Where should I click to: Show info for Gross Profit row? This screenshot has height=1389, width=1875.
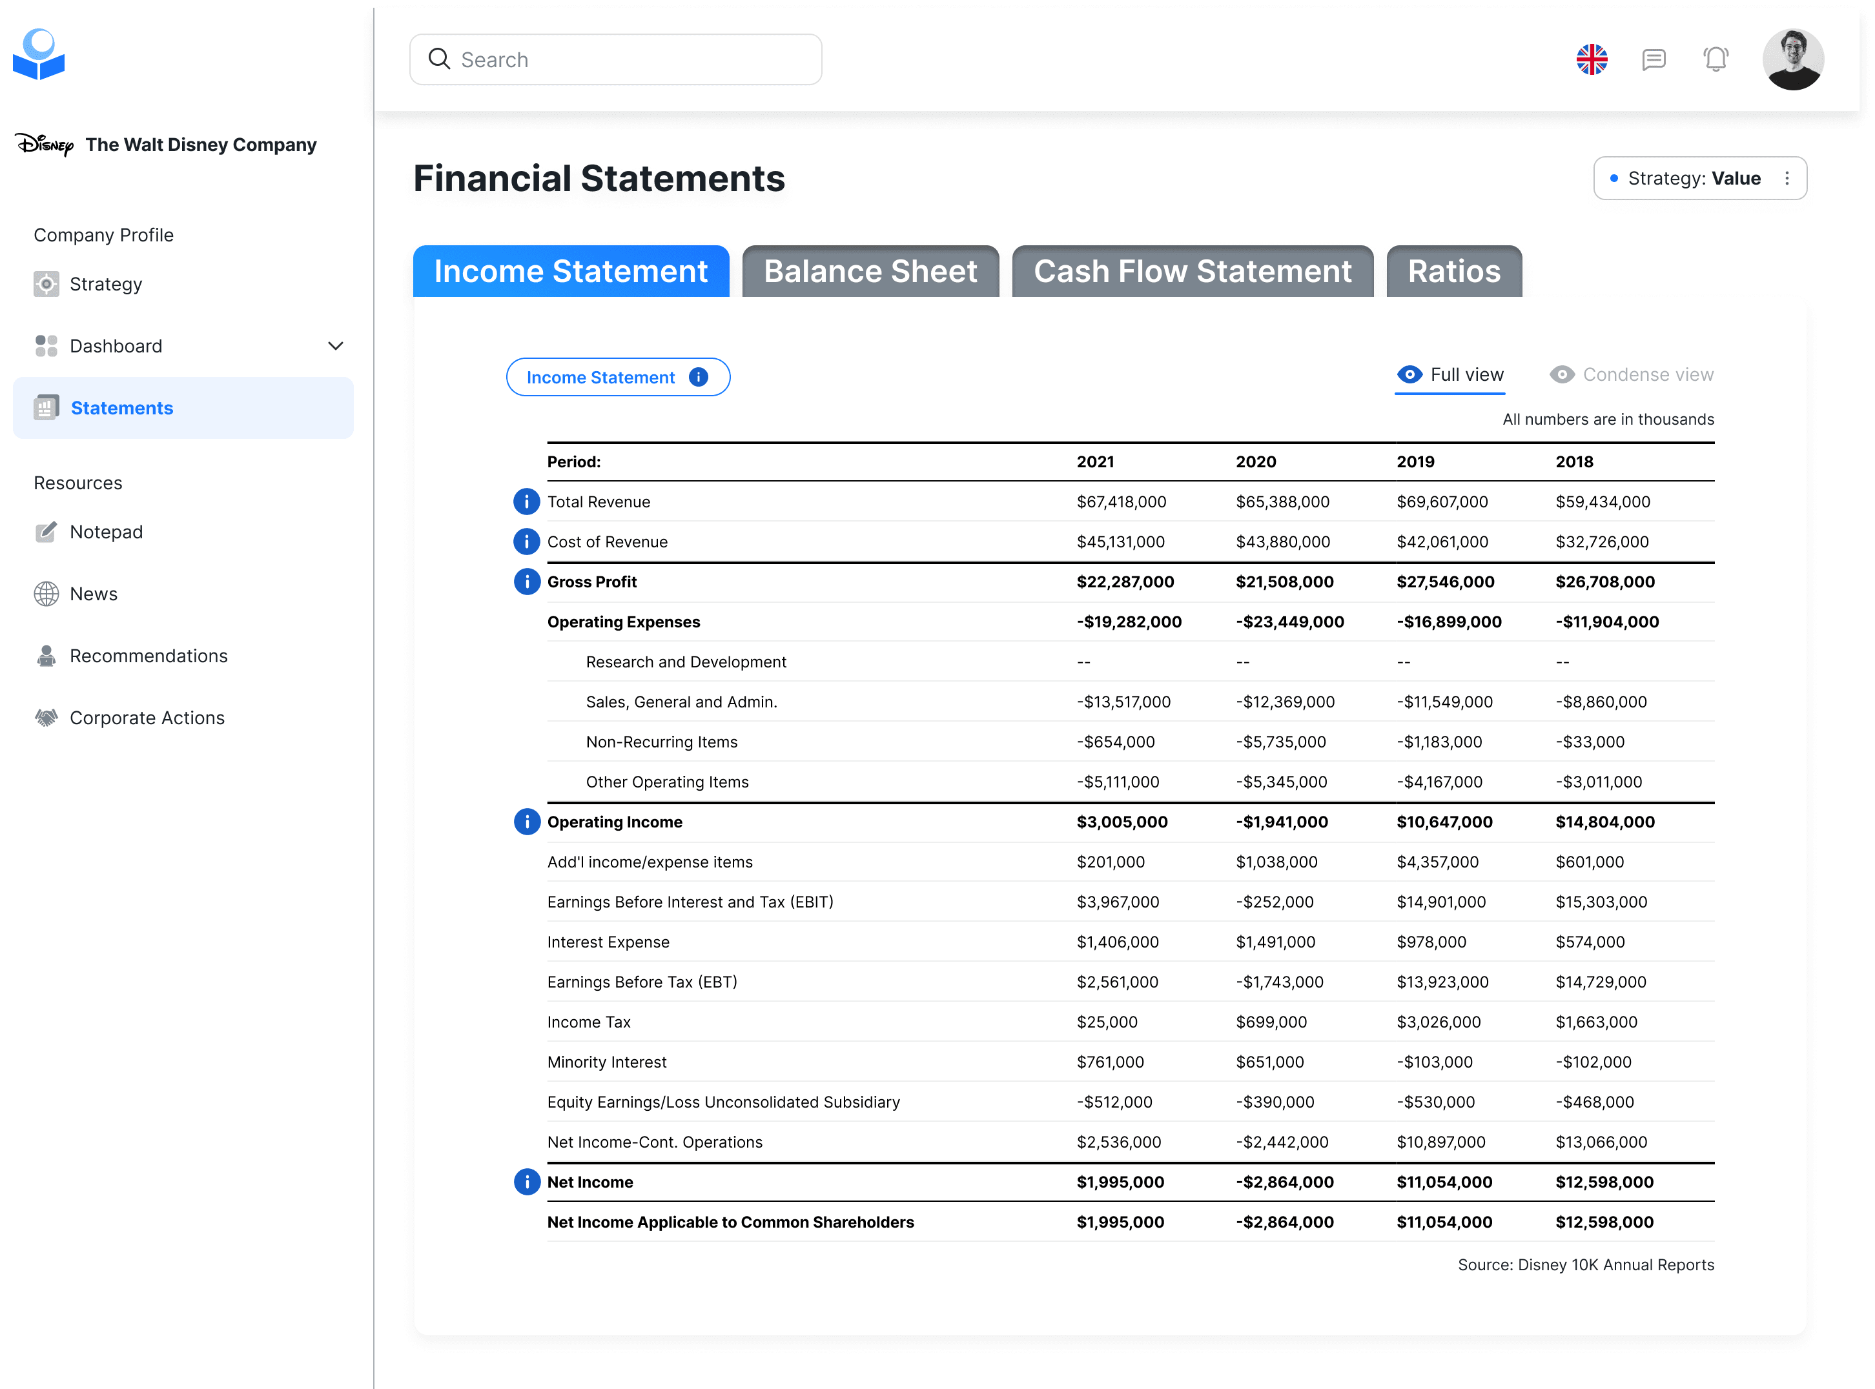pos(527,582)
